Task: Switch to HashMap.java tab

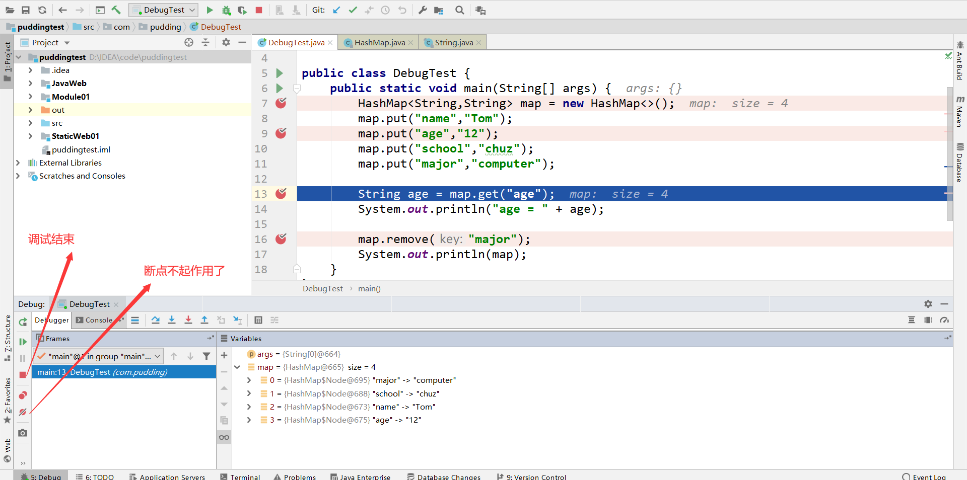Action: (x=379, y=43)
